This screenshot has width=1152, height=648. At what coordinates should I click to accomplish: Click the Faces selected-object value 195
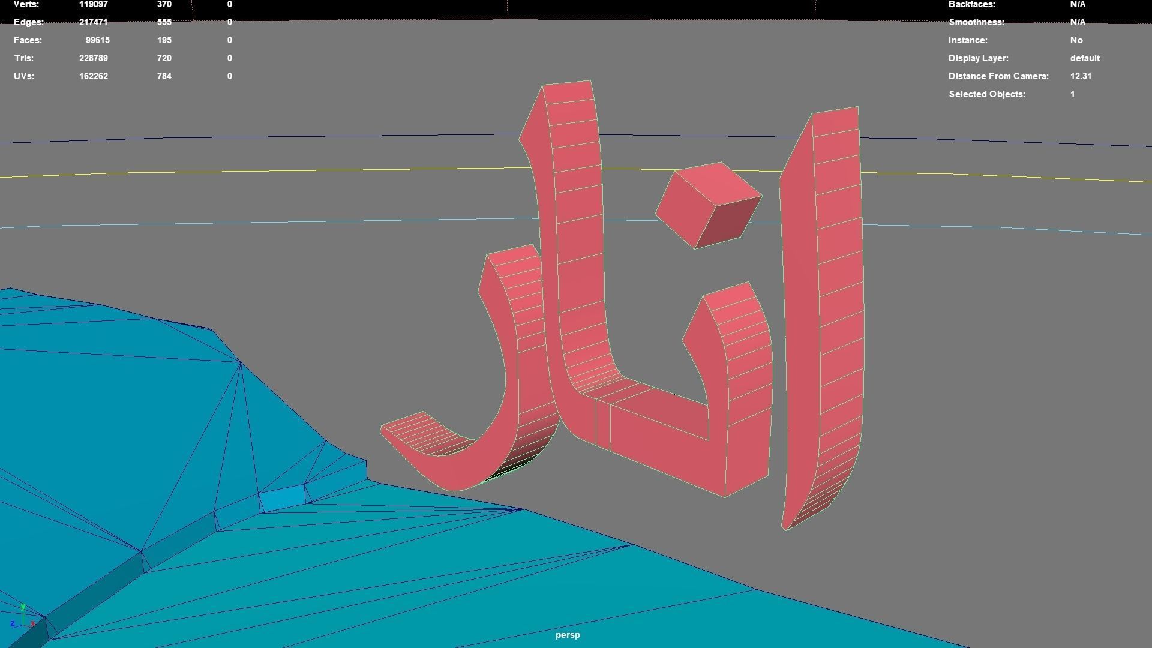coord(164,40)
